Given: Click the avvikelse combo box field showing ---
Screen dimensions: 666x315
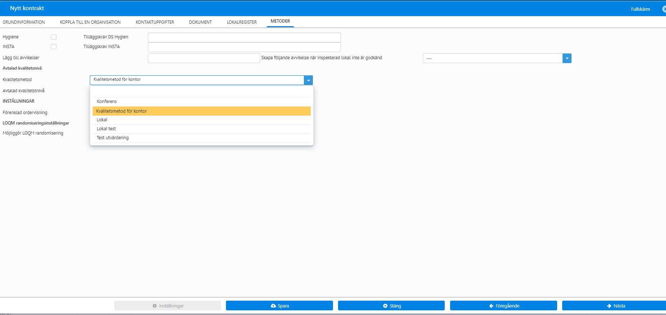Looking at the screenshot, I should pos(492,58).
